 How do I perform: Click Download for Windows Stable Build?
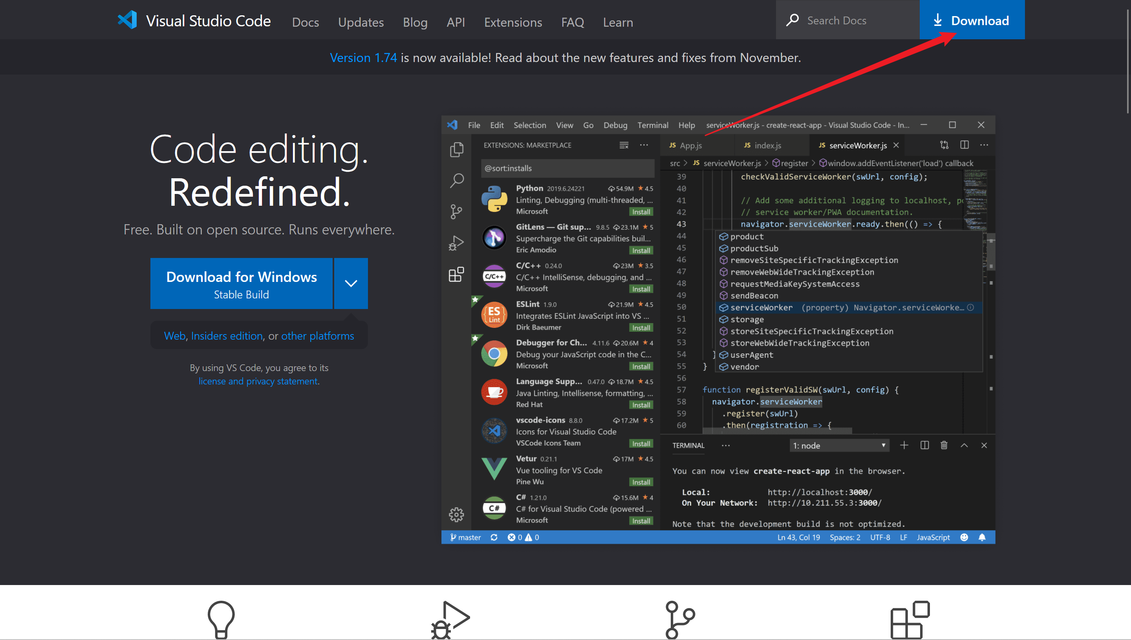pos(242,283)
